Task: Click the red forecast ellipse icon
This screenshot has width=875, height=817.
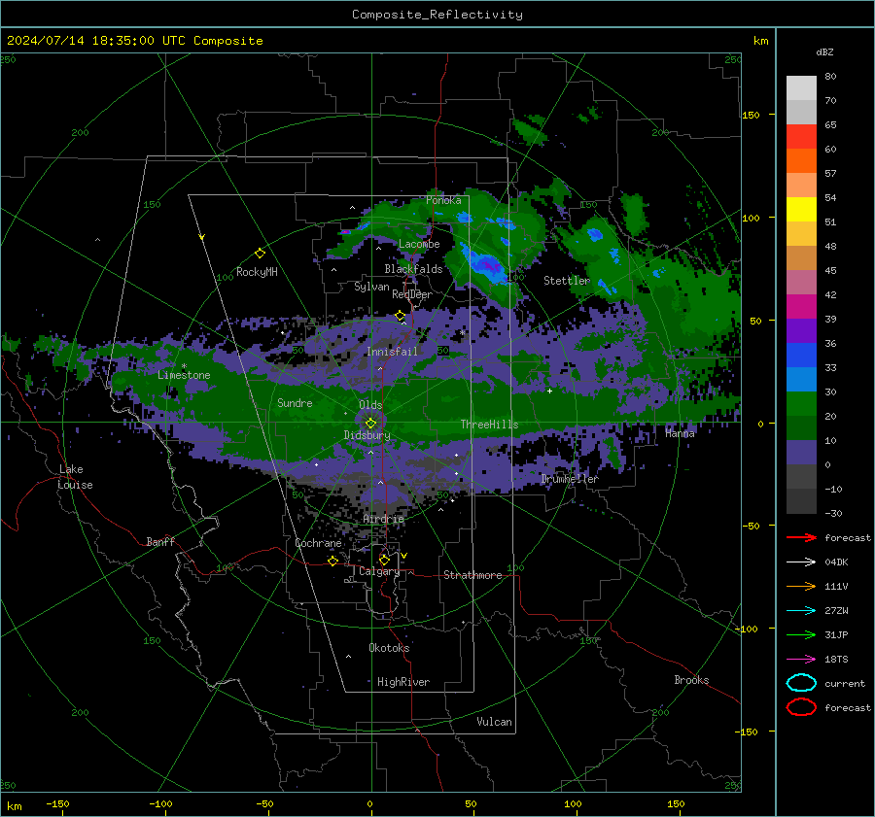Action: click(801, 707)
